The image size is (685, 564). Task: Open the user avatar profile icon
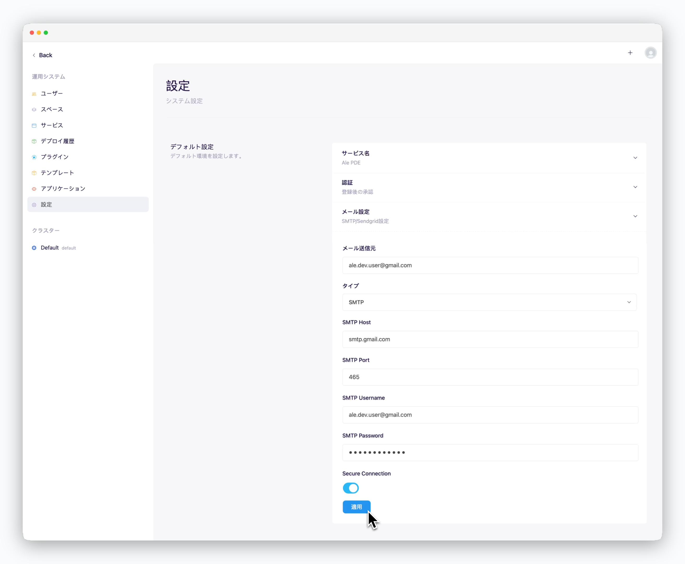pos(651,53)
